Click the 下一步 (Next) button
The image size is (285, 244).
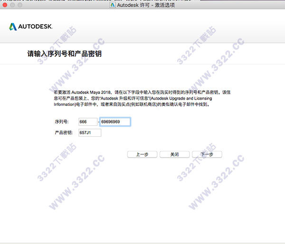coord(207,154)
